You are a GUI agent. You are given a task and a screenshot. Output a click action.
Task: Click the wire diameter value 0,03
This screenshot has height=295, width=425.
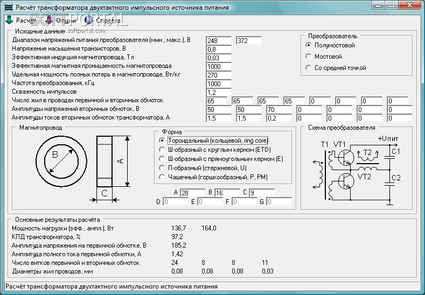(268, 271)
